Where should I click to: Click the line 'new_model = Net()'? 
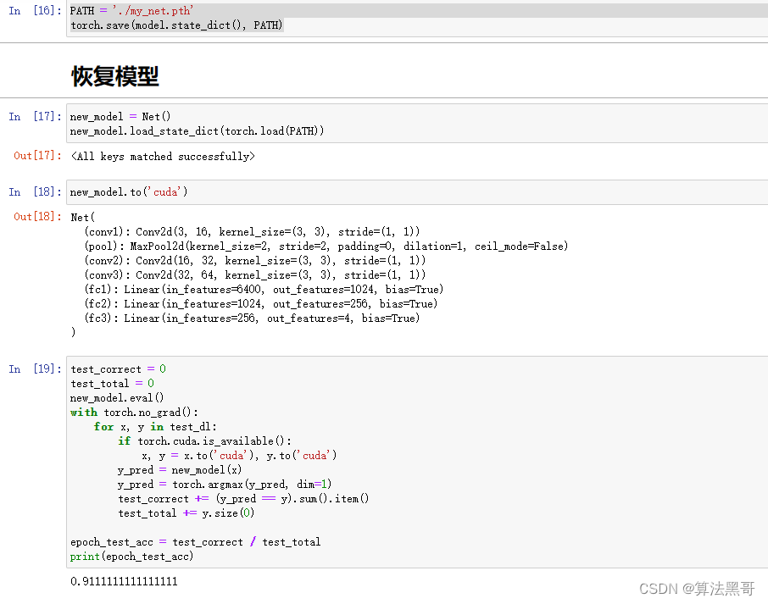pos(120,117)
